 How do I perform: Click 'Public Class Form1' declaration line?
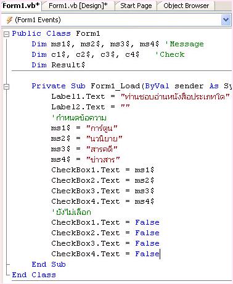coord(56,33)
